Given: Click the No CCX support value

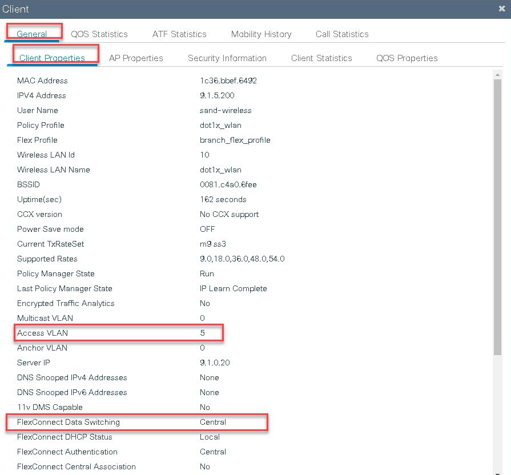Looking at the screenshot, I should pyautogui.click(x=229, y=214).
